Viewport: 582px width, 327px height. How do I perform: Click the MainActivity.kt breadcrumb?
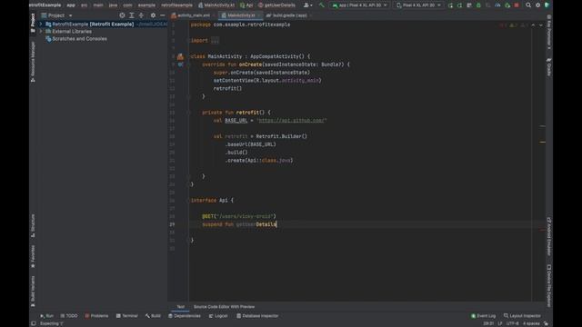click(216, 5)
